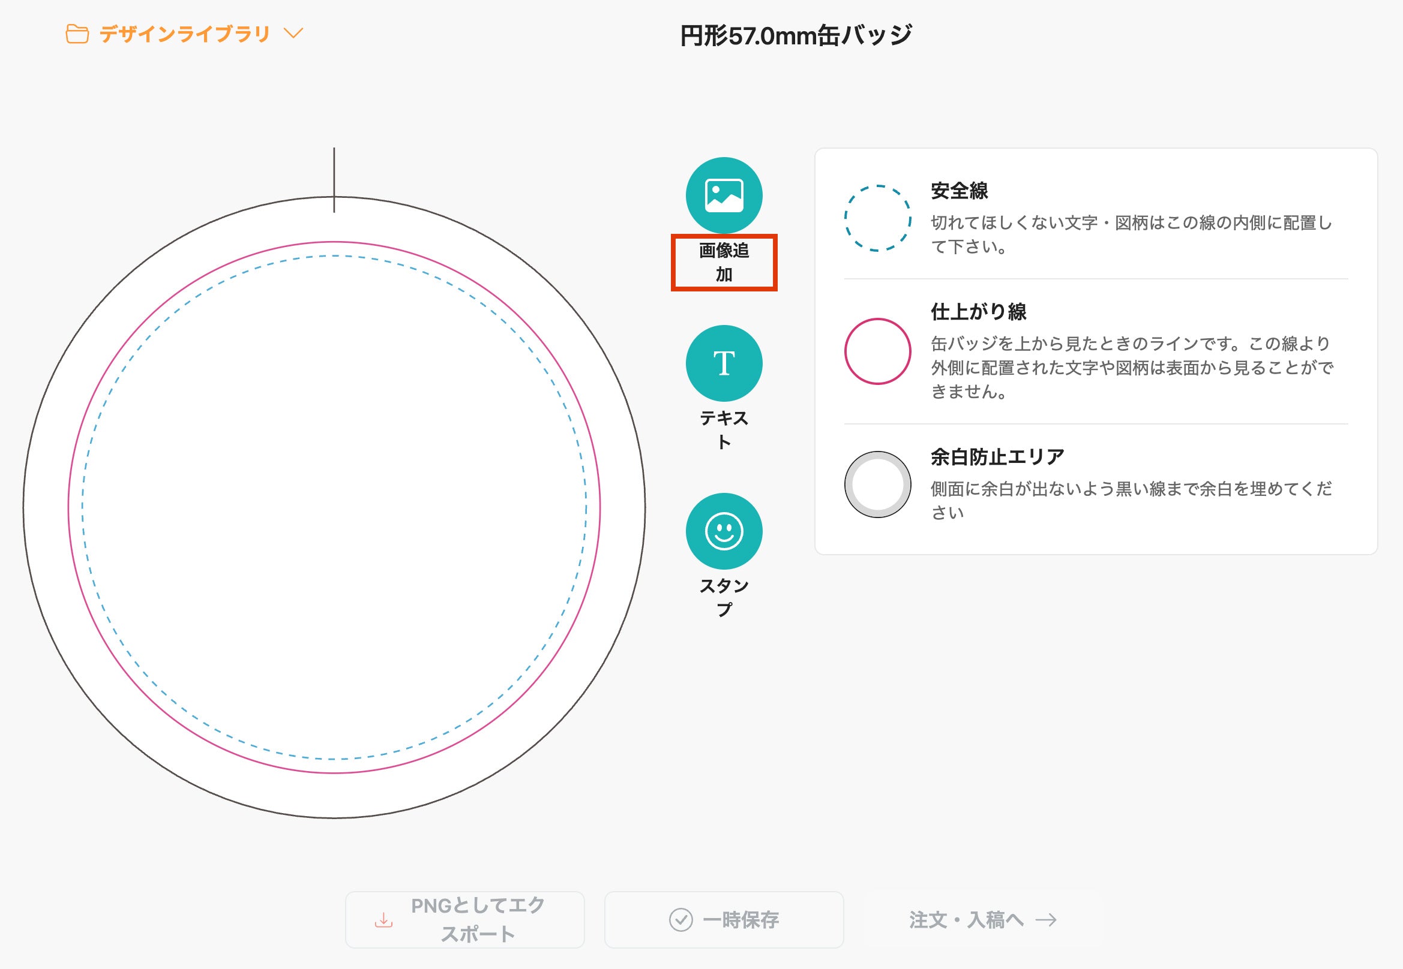Click the PNGとしてエクスポート button

click(465, 919)
